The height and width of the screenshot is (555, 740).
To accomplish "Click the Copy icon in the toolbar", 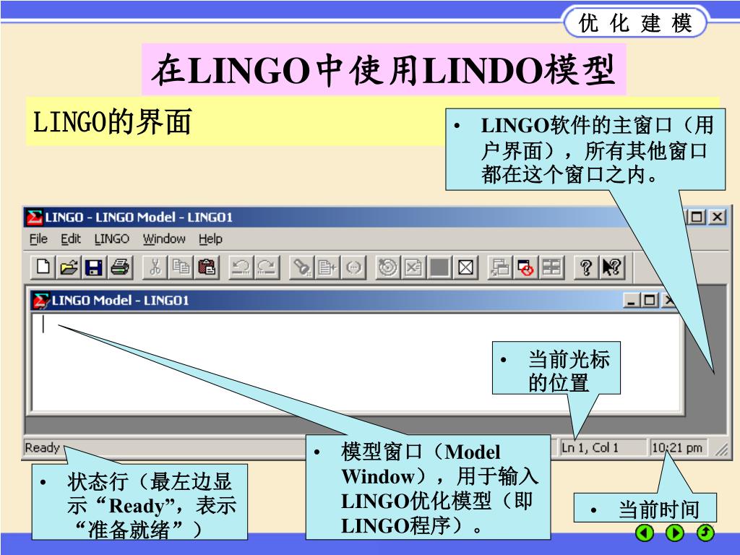I will 181,267.
